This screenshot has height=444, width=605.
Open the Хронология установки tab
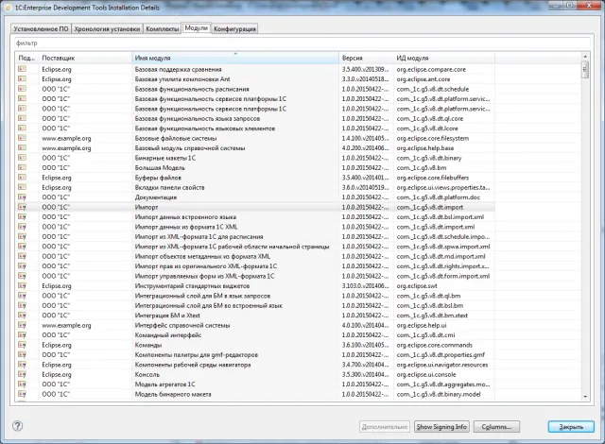[x=107, y=29]
